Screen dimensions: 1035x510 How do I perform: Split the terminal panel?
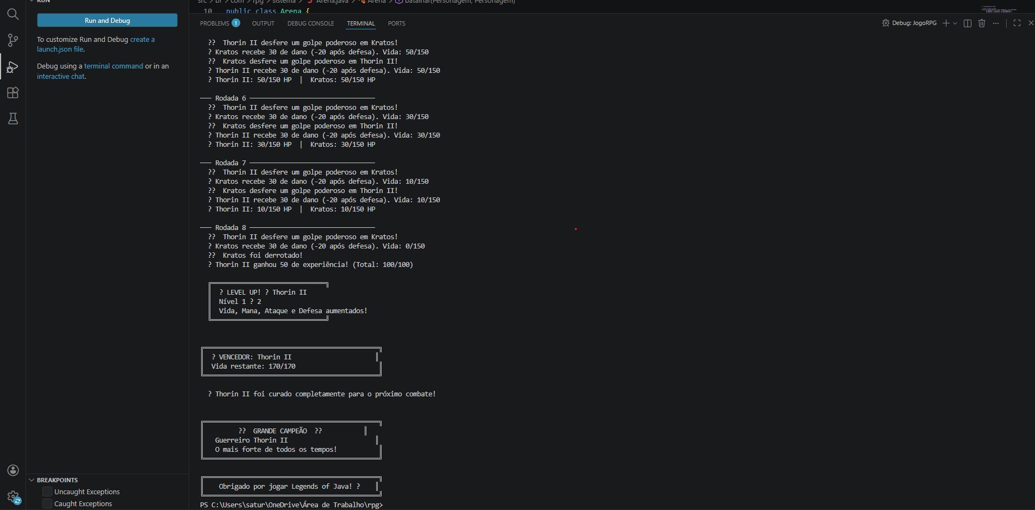[968, 23]
